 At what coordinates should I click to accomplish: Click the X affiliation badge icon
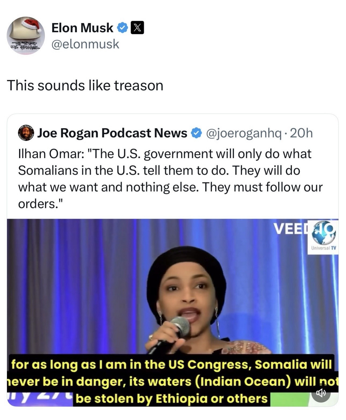pos(137,28)
